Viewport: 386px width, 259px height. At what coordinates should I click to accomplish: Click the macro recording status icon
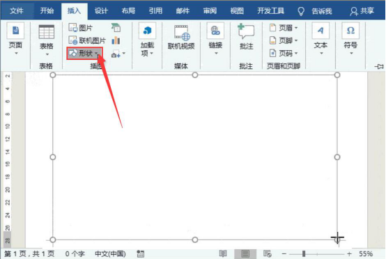coord(141,254)
